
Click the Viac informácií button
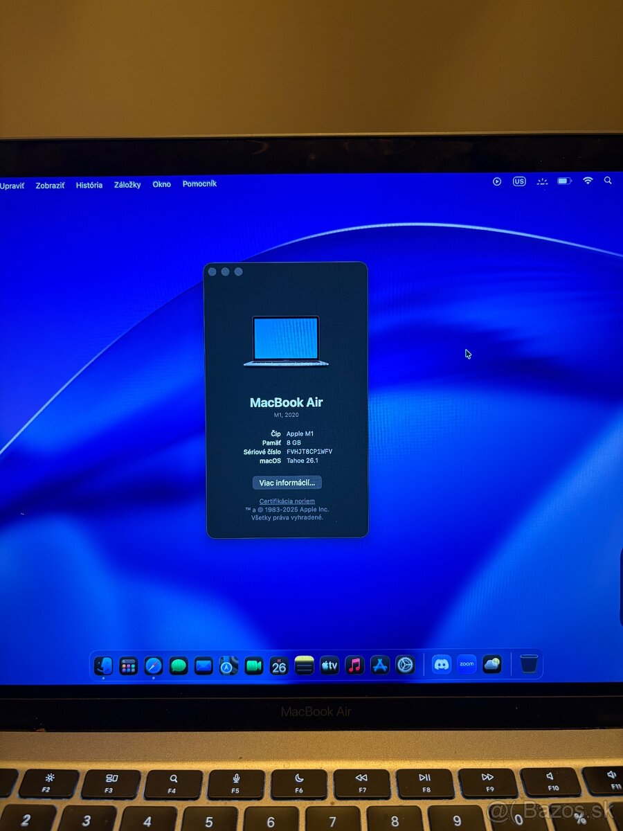(288, 483)
